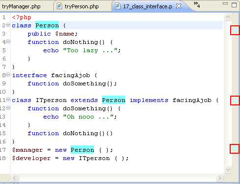Click the implements keyword on line 11
Viewport: 240px width, 184px height.
pyautogui.click(x=149, y=100)
